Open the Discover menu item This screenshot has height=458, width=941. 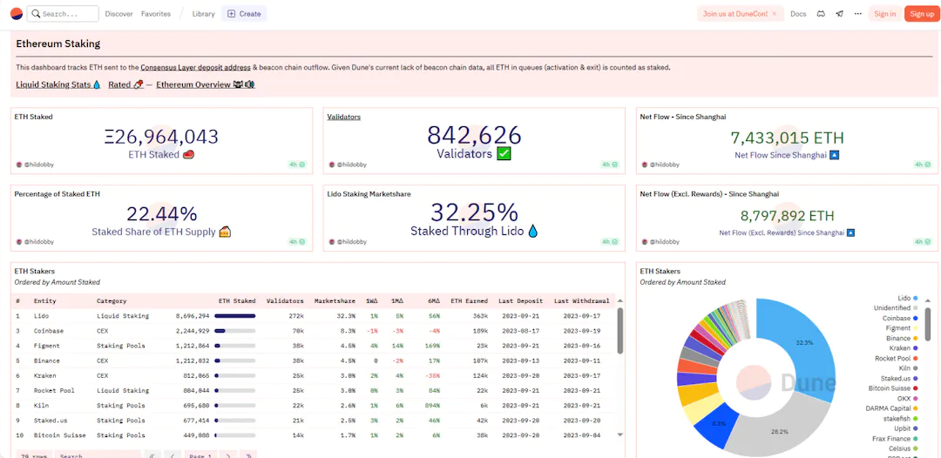coord(119,14)
